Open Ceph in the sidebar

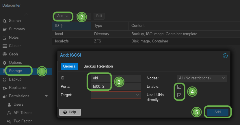click(26, 54)
